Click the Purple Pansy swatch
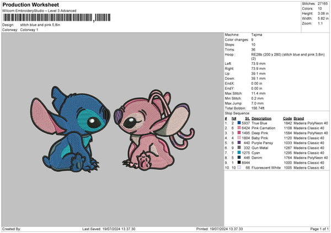 [239, 143]
